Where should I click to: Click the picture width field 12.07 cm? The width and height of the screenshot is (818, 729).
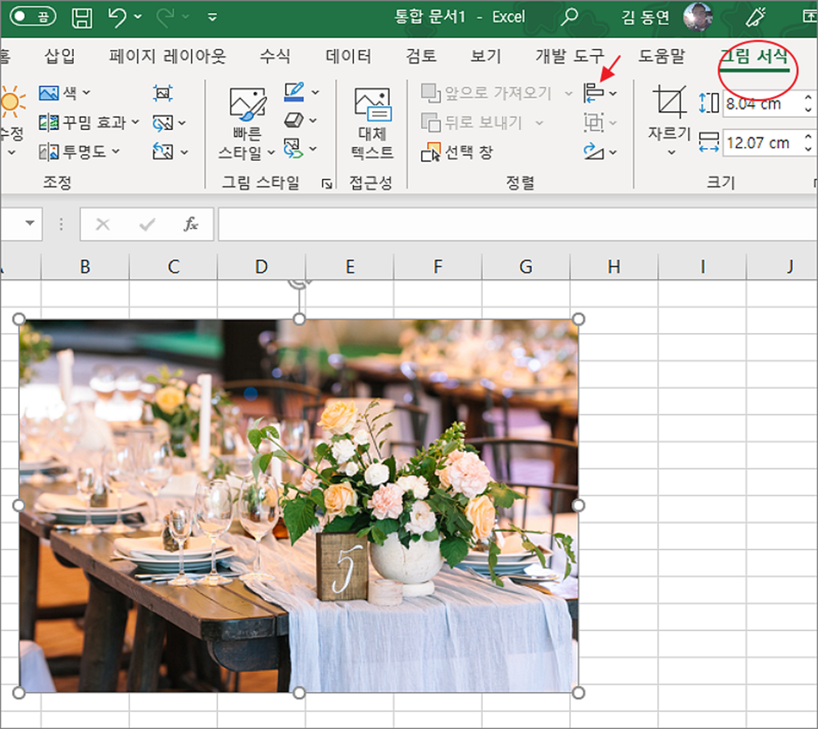[762, 143]
